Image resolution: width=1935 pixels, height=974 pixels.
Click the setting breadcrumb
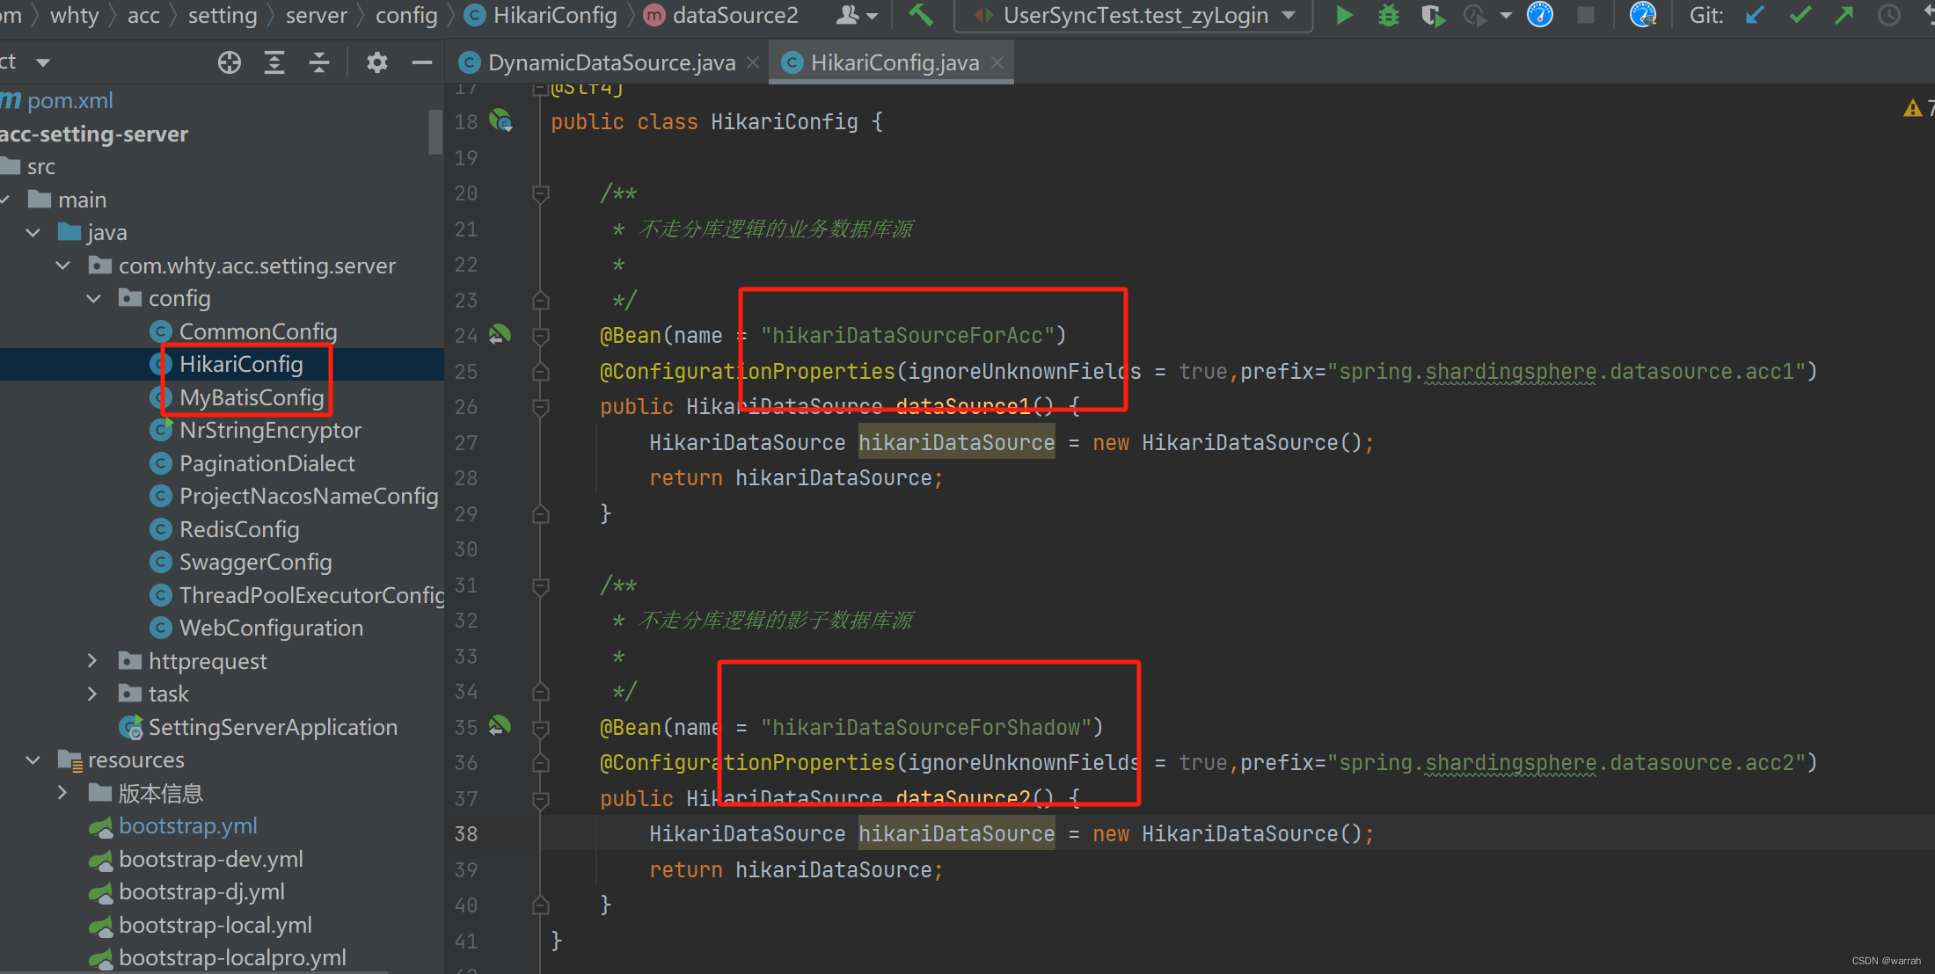pyautogui.click(x=223, y=15)
